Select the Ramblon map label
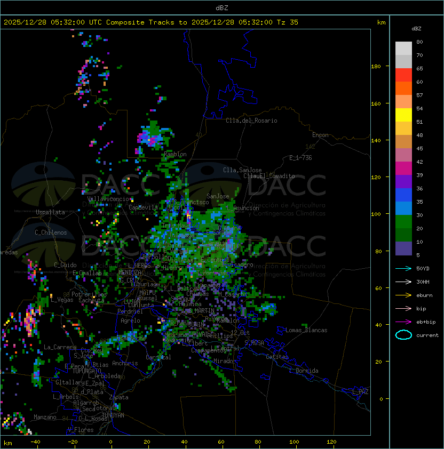Image resolution: width=444 pixels, height=449 pixels. tap(176, 154)
